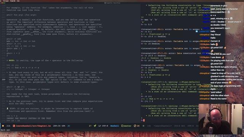The width and height of the screenshot is (244, 137).
Task: Click the yellow modified-buffer dot in modeline
Action: (x=3, y=126)
